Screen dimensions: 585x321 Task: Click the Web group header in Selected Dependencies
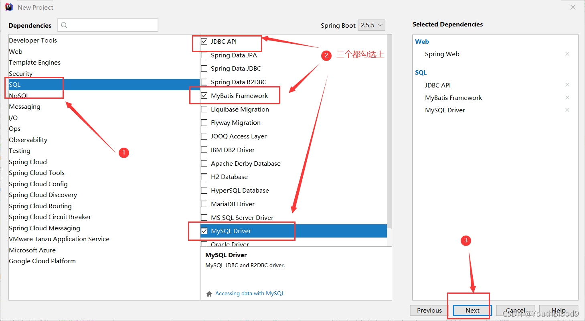coord(422,41)
